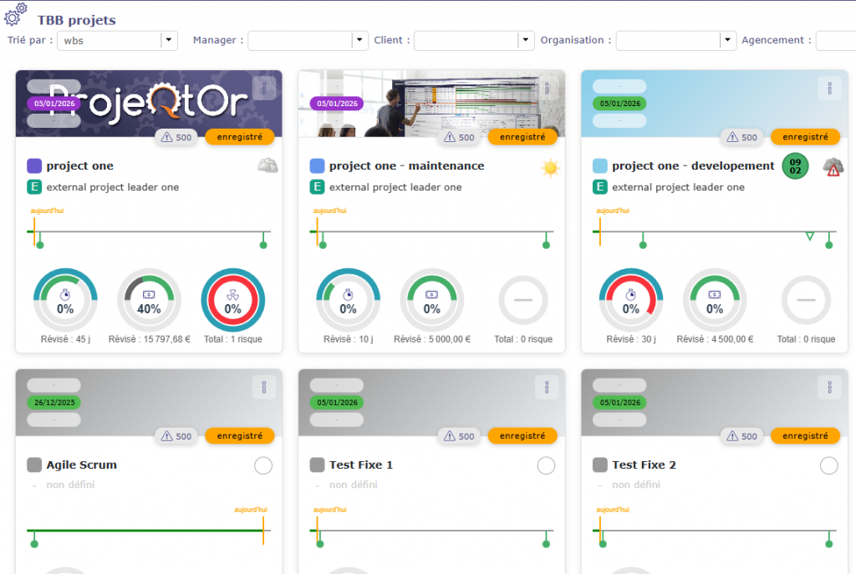The image size is (856, 574).
Task: Click the weather cloud icon on project one card
Action: click(267, 165)
